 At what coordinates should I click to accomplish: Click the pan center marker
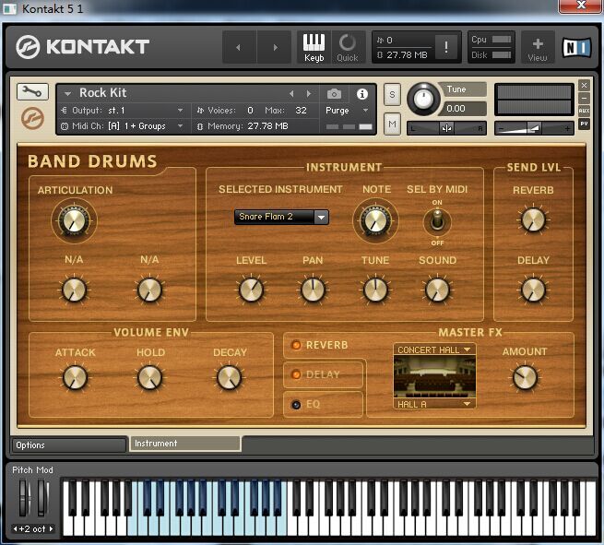(446, 128)
